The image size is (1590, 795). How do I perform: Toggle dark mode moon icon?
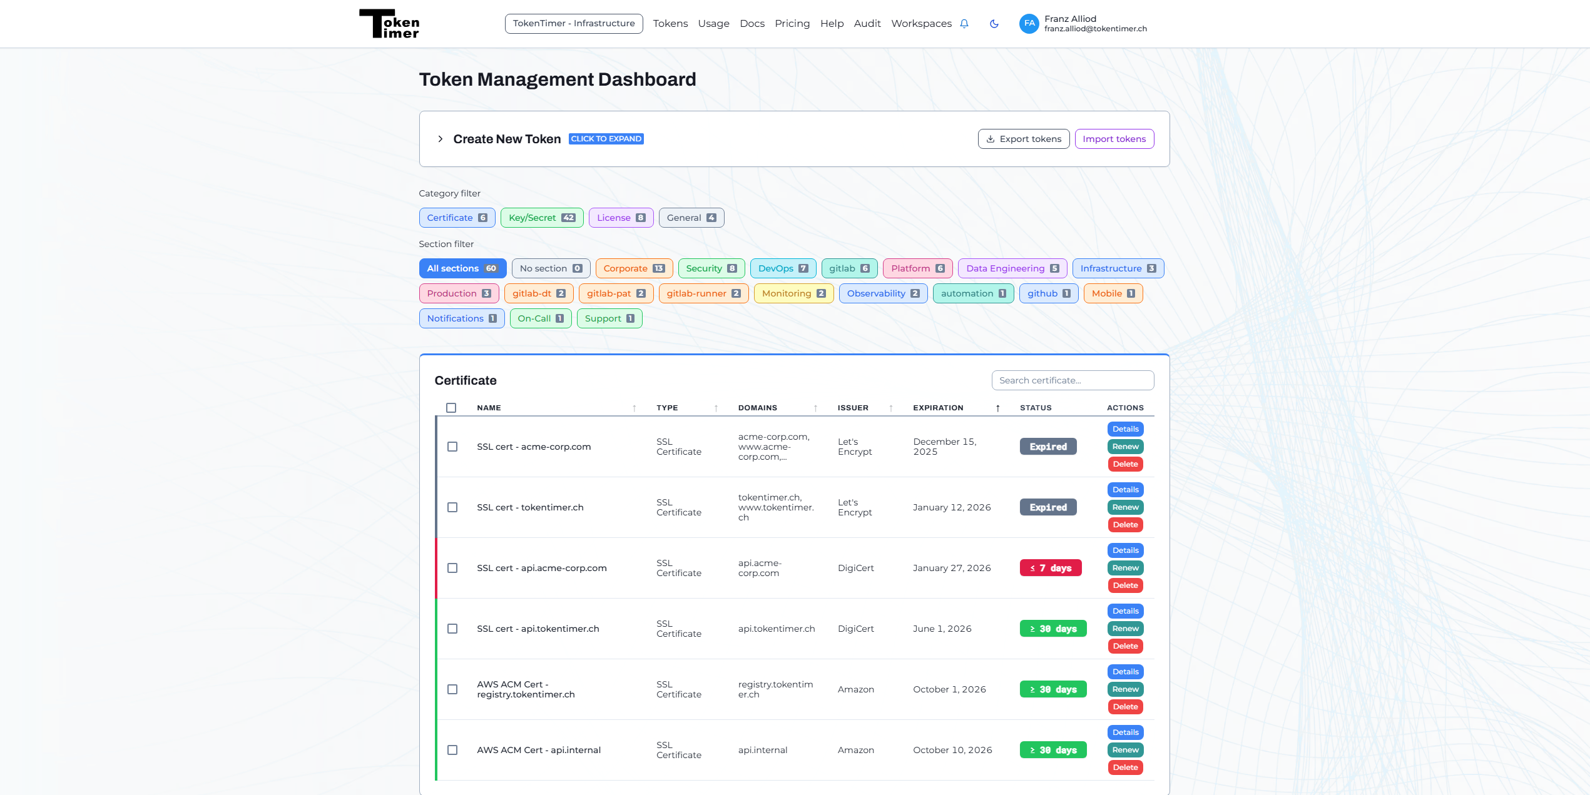(994, 24)
